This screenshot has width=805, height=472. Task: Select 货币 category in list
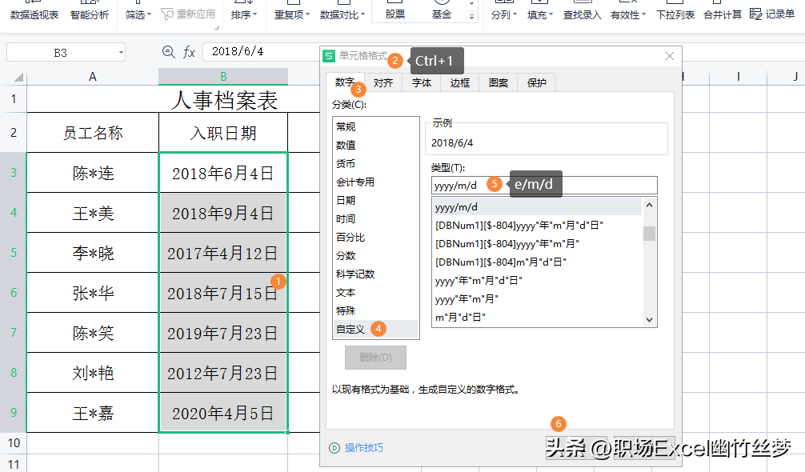click(376, 163)
